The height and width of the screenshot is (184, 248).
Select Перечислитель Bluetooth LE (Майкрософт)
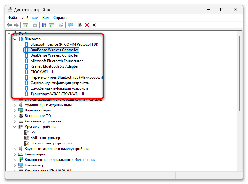(66, 77)
